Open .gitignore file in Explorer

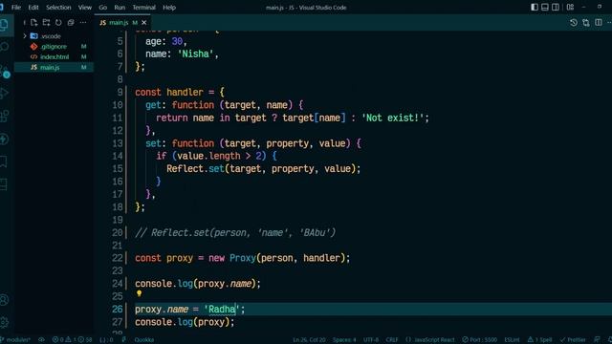tap(54, 47)
